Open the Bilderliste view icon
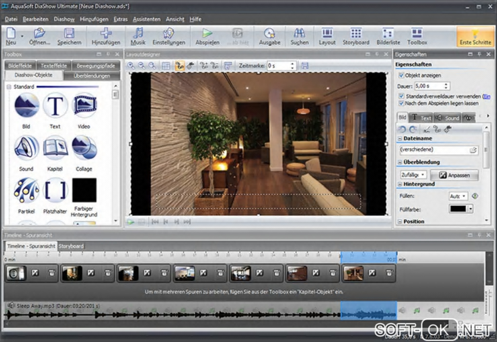The image size is (497, 342). point(388,36)
